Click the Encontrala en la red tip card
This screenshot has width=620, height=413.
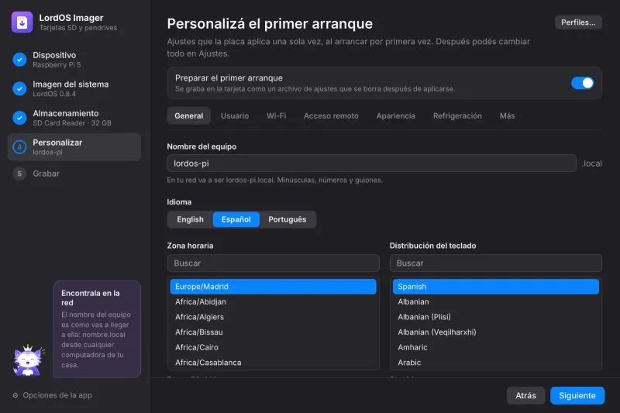[x=97, y=329]
